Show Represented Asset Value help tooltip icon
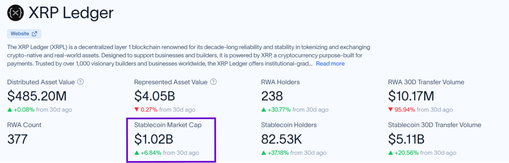 214,82
